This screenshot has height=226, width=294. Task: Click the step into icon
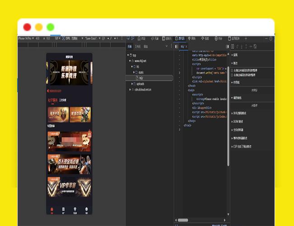point(242,47)
